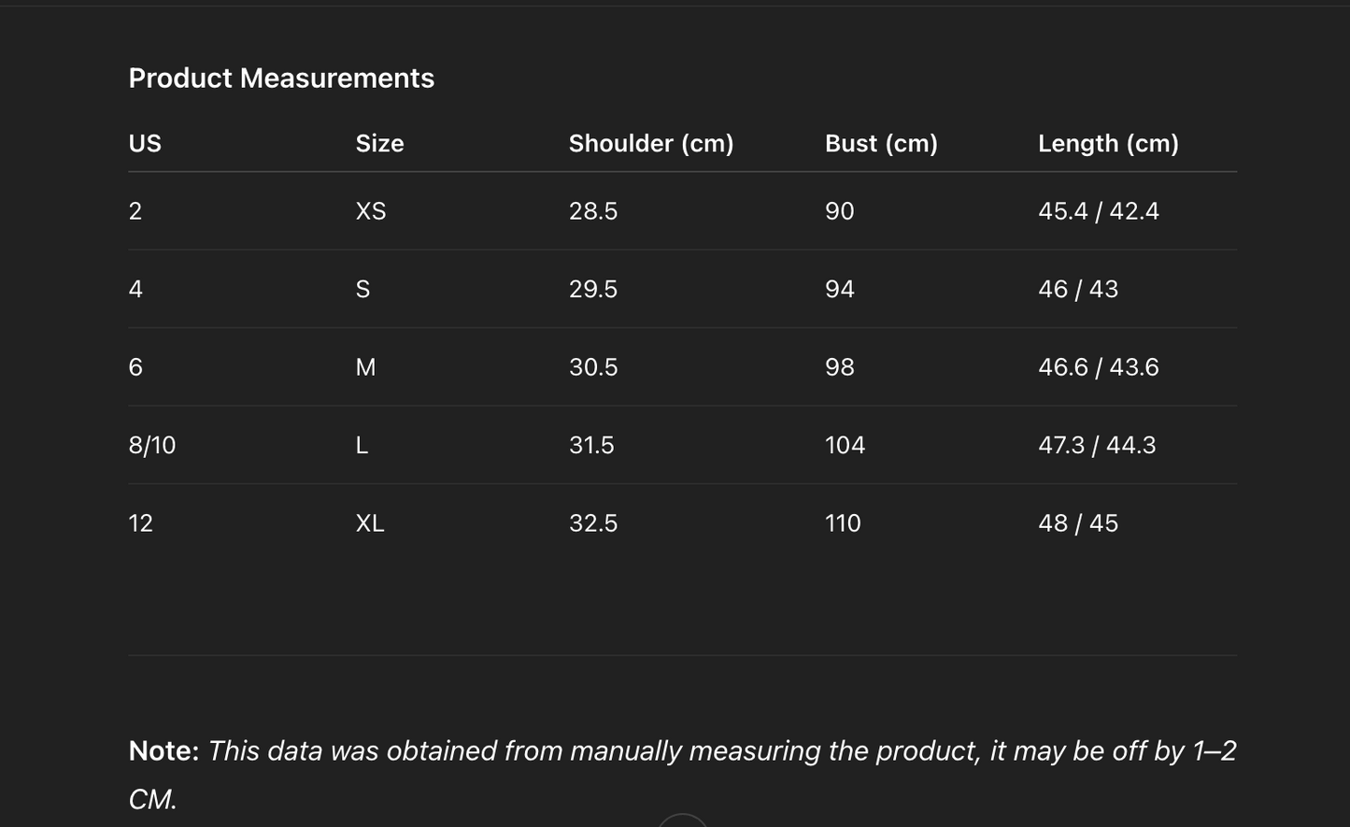Click the Product Measurements heading
The image size is (1350, 827).
pos(281,78)
